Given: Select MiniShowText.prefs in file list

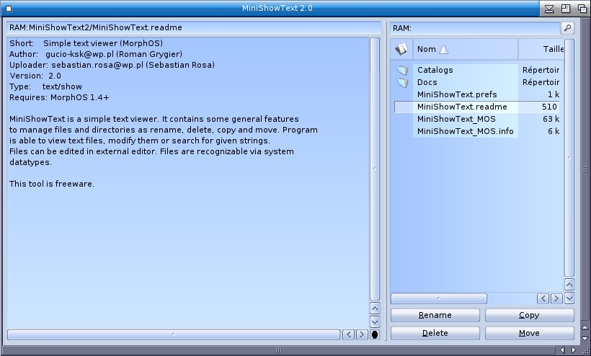Looking at the screenshot, I should click(x=457, y=94).
